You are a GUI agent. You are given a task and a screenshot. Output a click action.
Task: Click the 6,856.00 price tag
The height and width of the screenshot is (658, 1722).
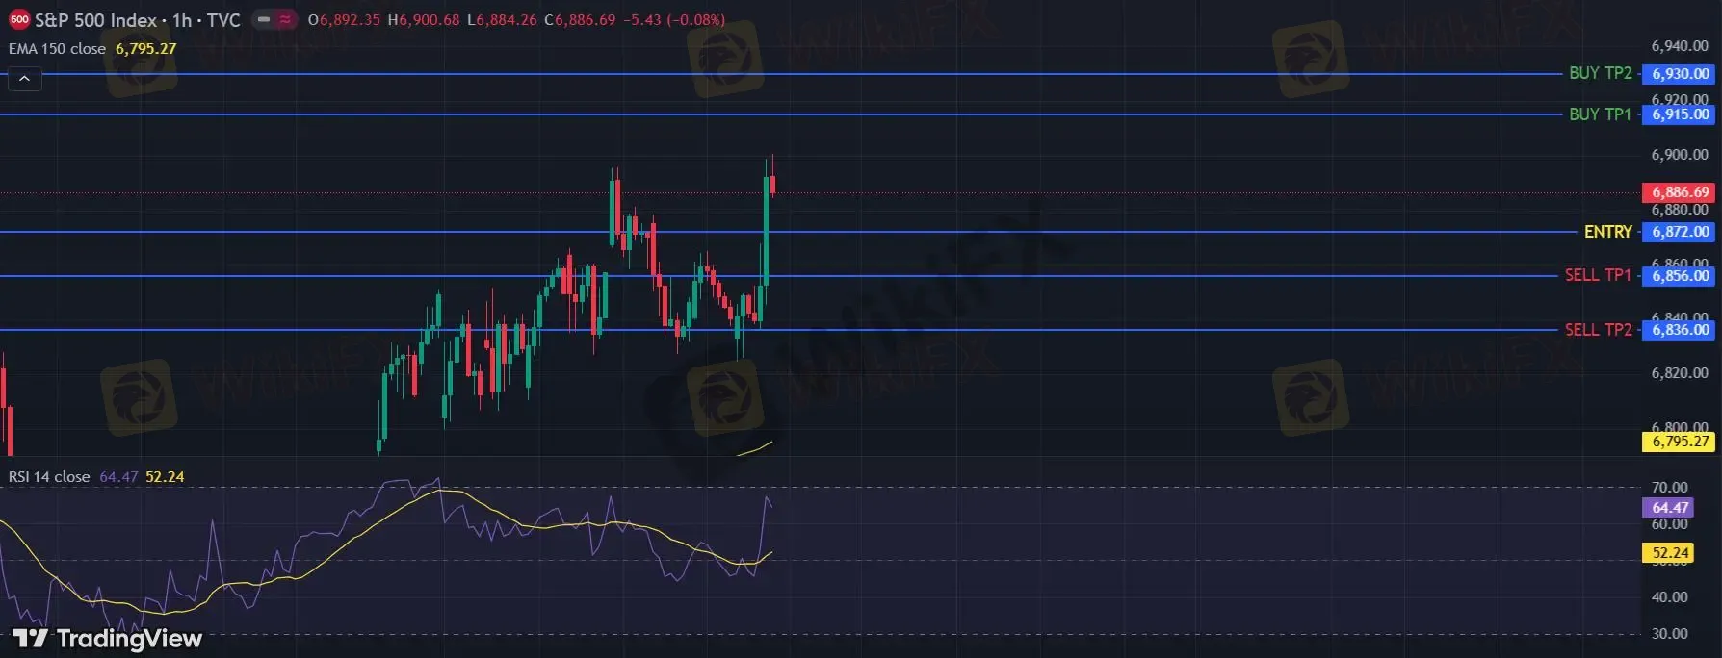[x=1679, y=276]
